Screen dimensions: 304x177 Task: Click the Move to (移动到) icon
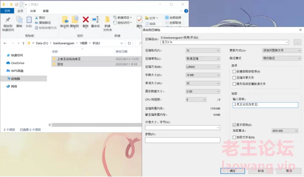pos(65,20)
